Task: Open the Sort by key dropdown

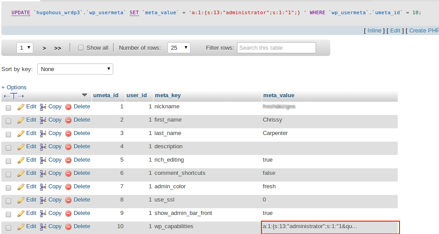Action: pos(75,69)
